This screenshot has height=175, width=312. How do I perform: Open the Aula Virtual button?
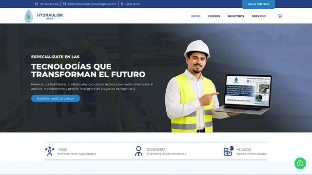tap(259, 4)
